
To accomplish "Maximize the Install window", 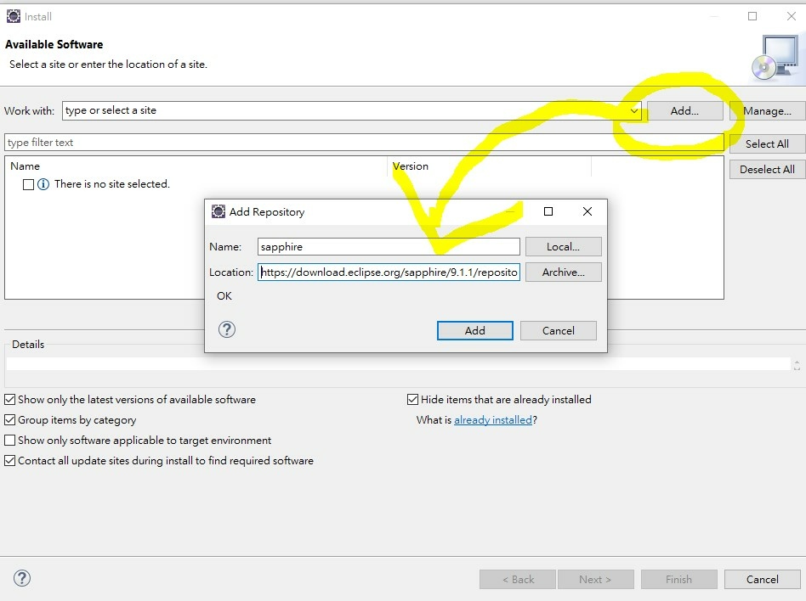I will click(752, 16).
